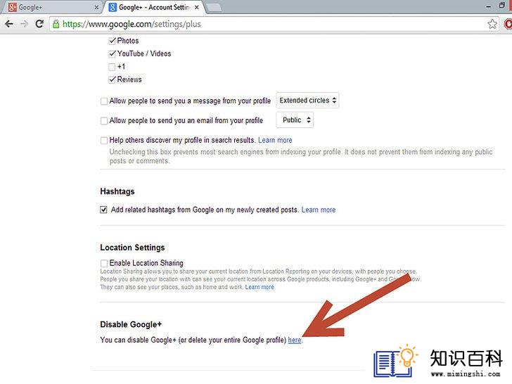Click the browser back arrow

coord(9,24)
